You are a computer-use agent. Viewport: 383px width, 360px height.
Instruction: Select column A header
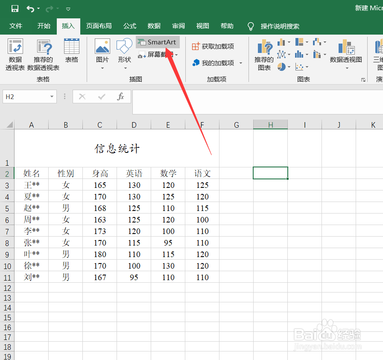point(31,125)
